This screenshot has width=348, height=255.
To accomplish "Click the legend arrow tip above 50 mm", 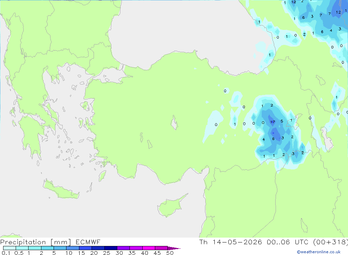I will (174, 248).
